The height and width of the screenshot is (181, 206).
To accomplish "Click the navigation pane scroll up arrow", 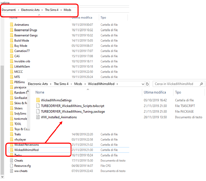I will point(28,91).
